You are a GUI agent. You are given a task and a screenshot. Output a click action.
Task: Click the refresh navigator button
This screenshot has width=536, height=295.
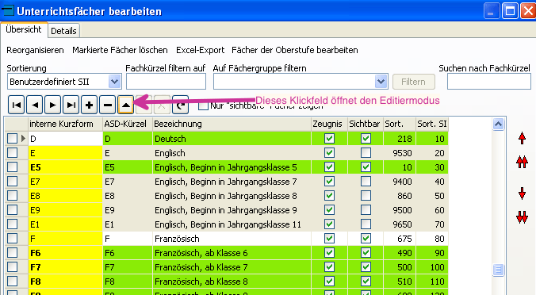pos(181,105)
